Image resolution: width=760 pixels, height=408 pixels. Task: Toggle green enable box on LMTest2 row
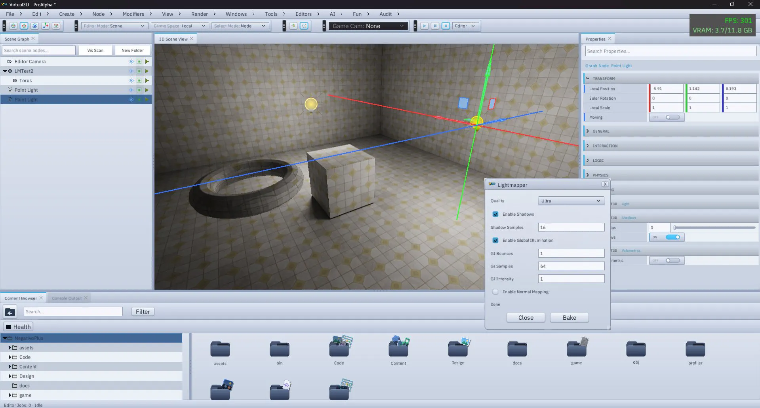[139, 71]
